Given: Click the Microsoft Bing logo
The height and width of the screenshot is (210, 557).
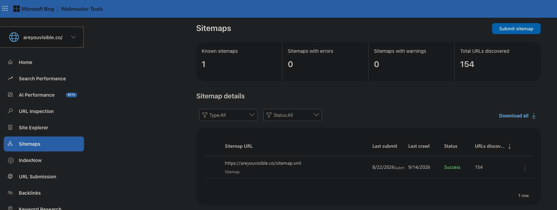Looking at the screenshot, I should click(34, 9).
